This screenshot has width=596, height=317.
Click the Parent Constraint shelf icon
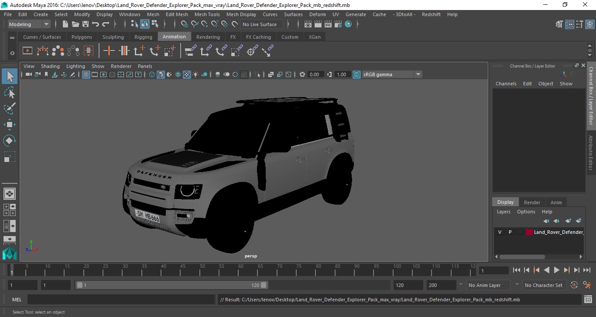pos(190,51)
